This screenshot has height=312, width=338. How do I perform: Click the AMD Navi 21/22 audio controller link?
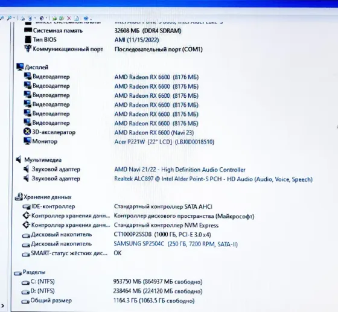180,170
